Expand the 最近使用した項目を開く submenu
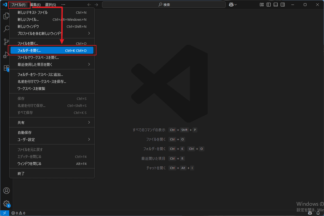This screenshot has width=324, height=216. [52, 65]
